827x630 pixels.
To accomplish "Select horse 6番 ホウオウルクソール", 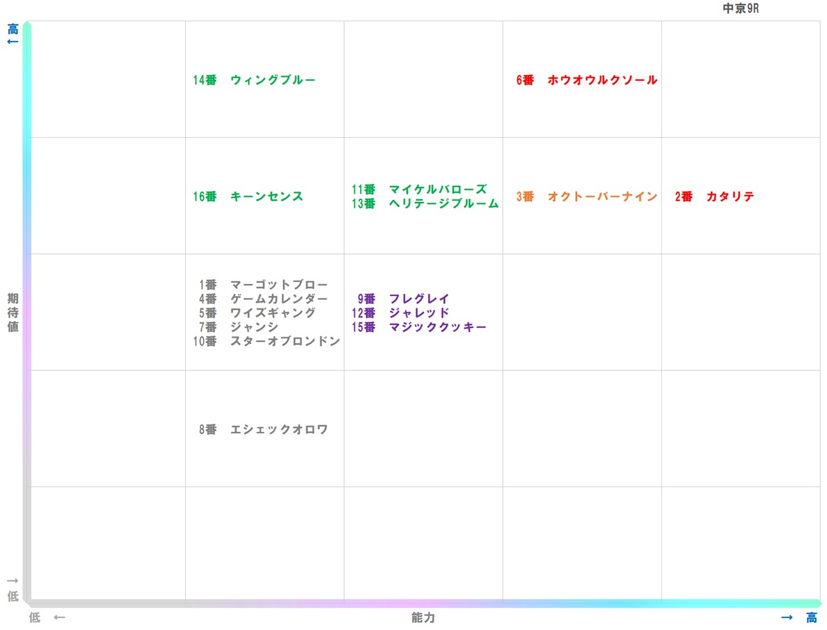I will 587,79.
